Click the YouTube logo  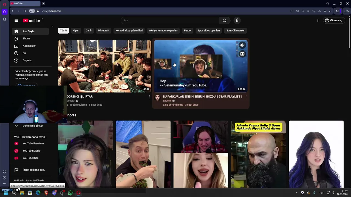click(32, 21)
